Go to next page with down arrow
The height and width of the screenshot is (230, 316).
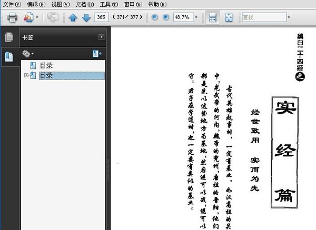point(86,18)
